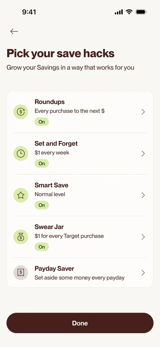Tap the Wi-Fi icon in status bar
The height and width of the screenshot is (347, 160).
click(x=129, y=12)
